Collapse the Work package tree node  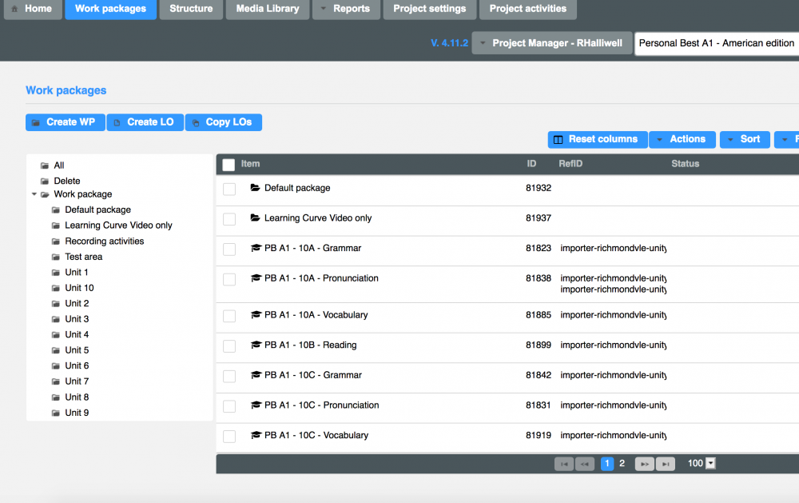point(34,194)
